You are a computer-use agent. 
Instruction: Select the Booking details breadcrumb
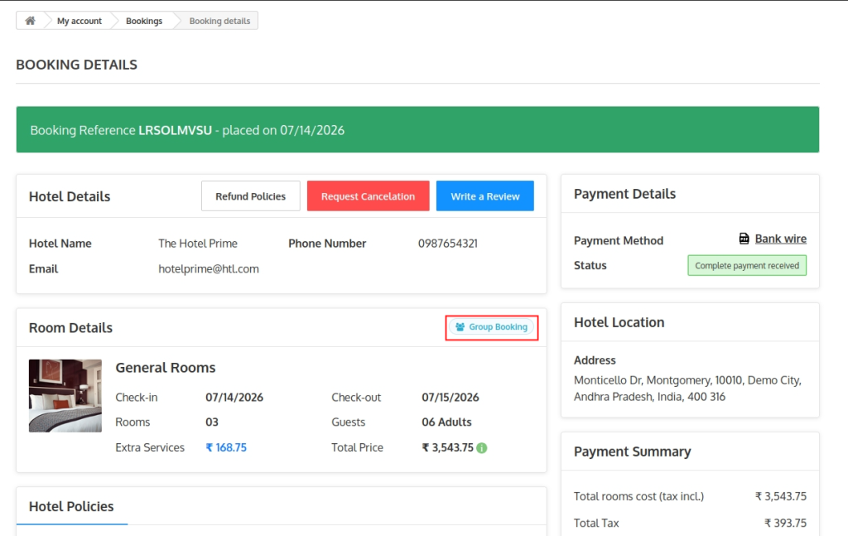(x=219, y=21)
